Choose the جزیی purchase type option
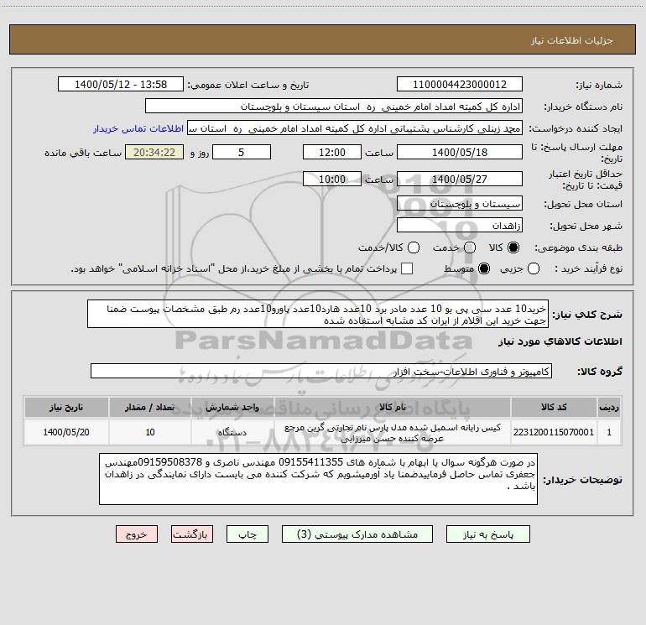Viewport: 646px width, 625px height. pyautogui.click(x=534, y=268)
